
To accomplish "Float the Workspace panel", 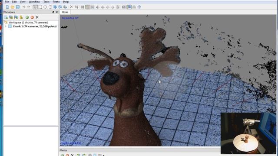I will [x=53, y=12].
